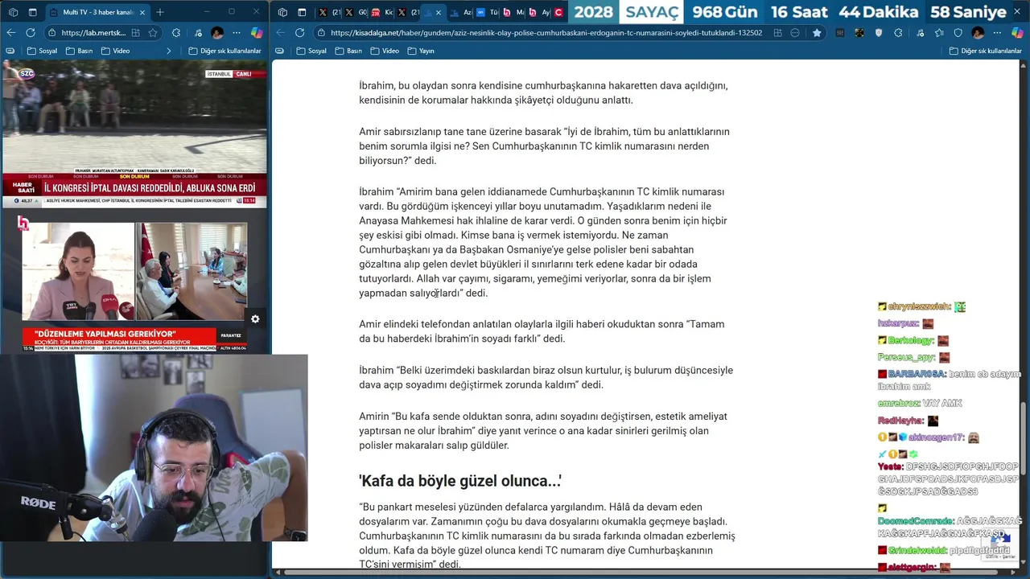Screen dimensions: 1030x579
Task: Open Settings and more in kisadalga window
Action: click(x=998, y=33)
